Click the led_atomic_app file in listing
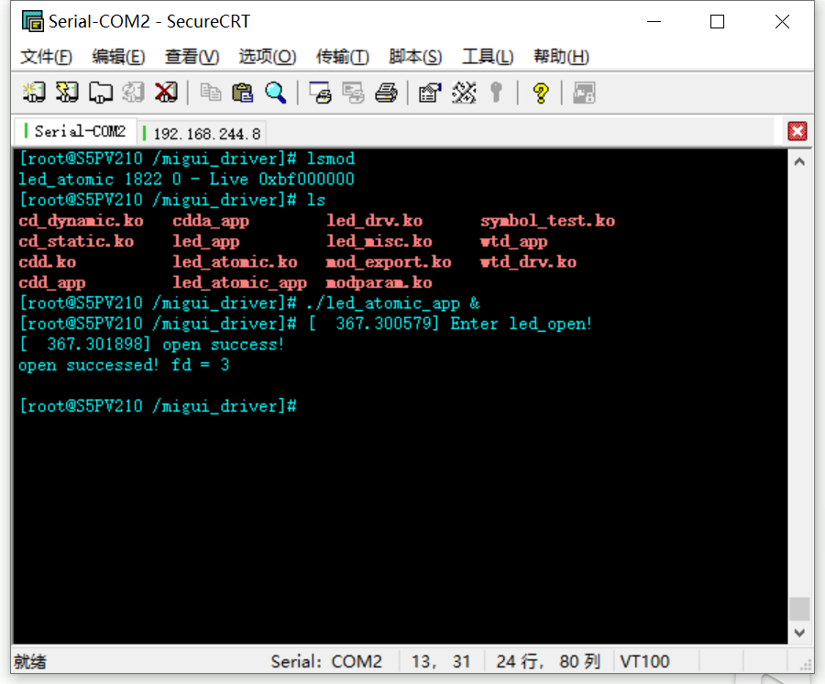Screen dimensions: 825x684 tap(239, 282)
